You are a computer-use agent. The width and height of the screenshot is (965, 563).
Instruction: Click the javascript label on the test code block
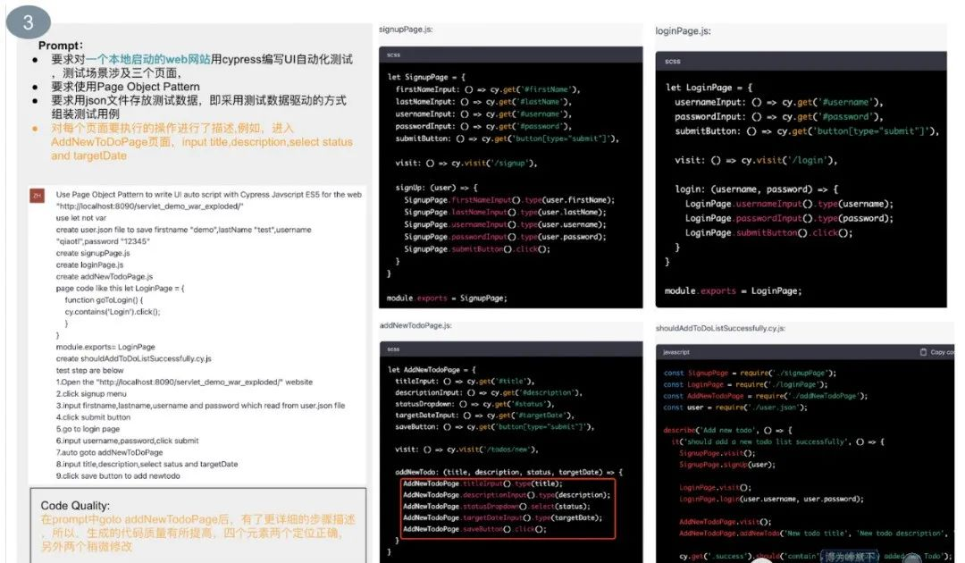(x=676, y=352)
